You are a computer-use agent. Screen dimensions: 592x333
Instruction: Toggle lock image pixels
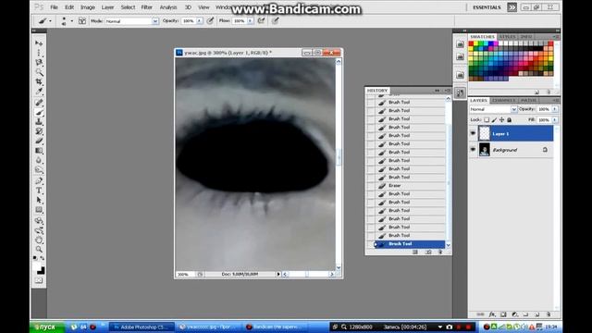[x=494, y=120]
